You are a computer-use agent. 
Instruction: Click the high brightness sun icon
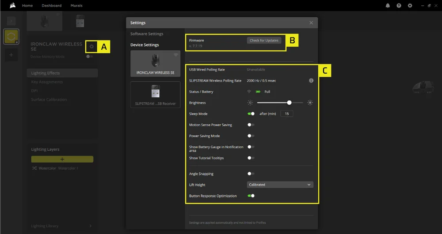click(310, 103)
